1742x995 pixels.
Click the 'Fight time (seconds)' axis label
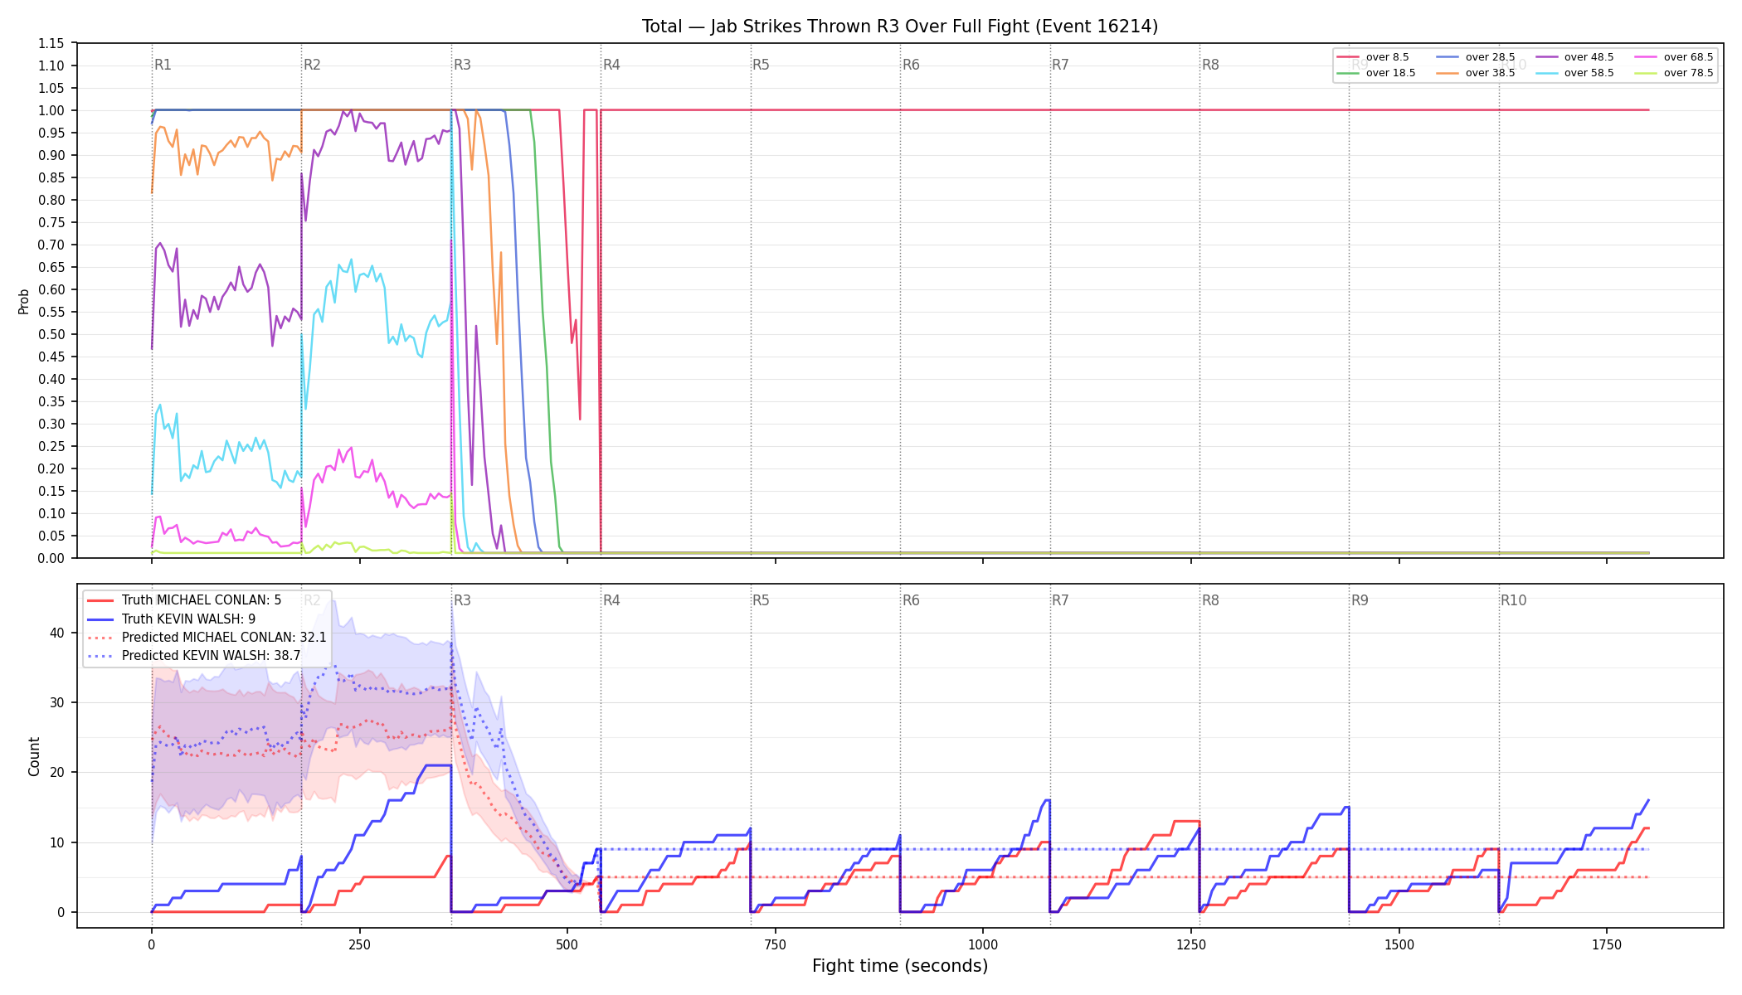pos(900,966)
